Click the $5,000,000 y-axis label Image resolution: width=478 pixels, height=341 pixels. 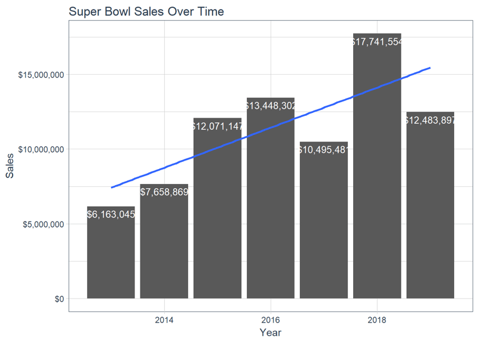click(x=43, y=225)
